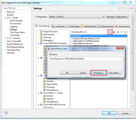Expand the Resource tree node
The width and height of the screenshot is (138, 120).
(x=5, y=12)
